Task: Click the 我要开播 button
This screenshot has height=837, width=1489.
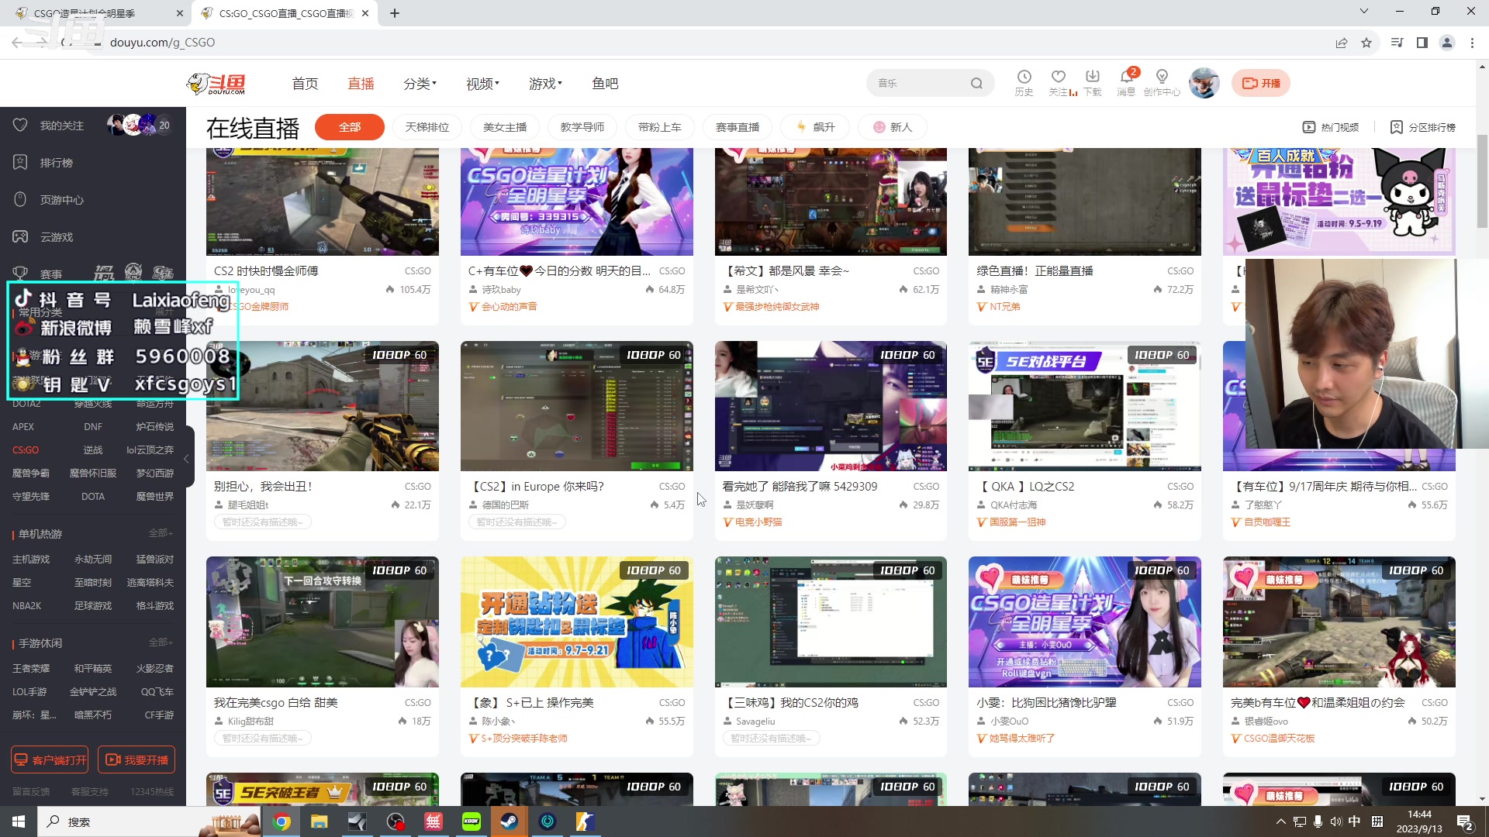Action: (136, 759)
